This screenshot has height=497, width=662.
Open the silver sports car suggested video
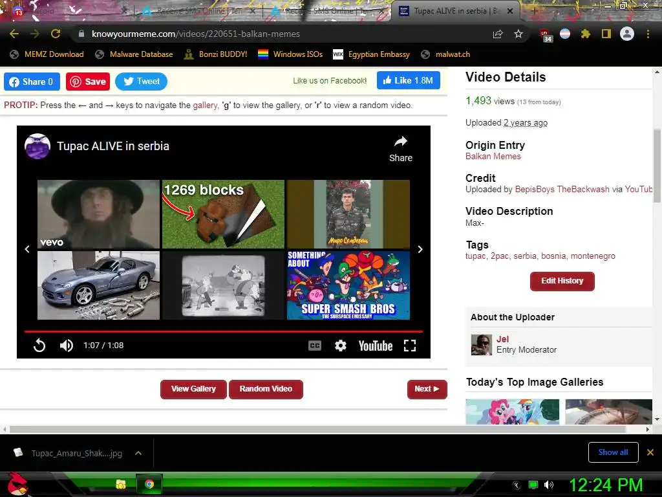pos(98,285)
